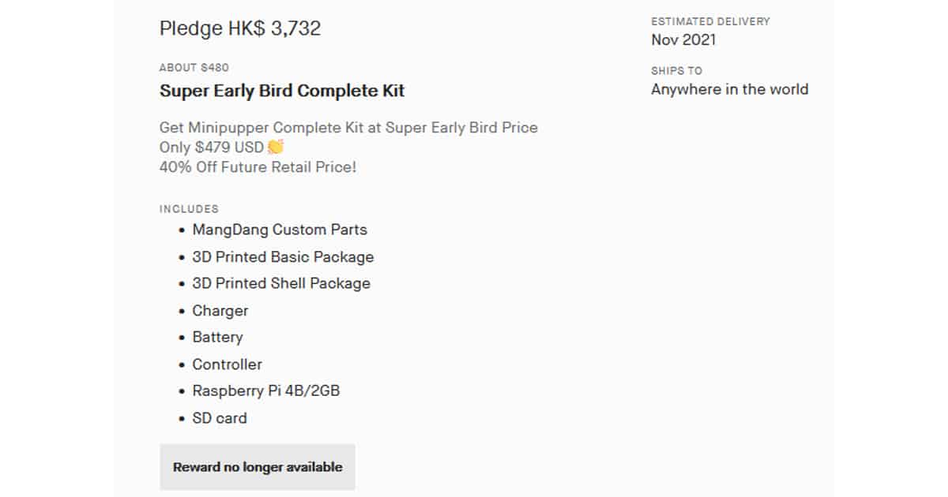Screen dimensions: 948x497
Task: Select the Raspberry Pi 4B/2GB item
Action: (266, 390)
